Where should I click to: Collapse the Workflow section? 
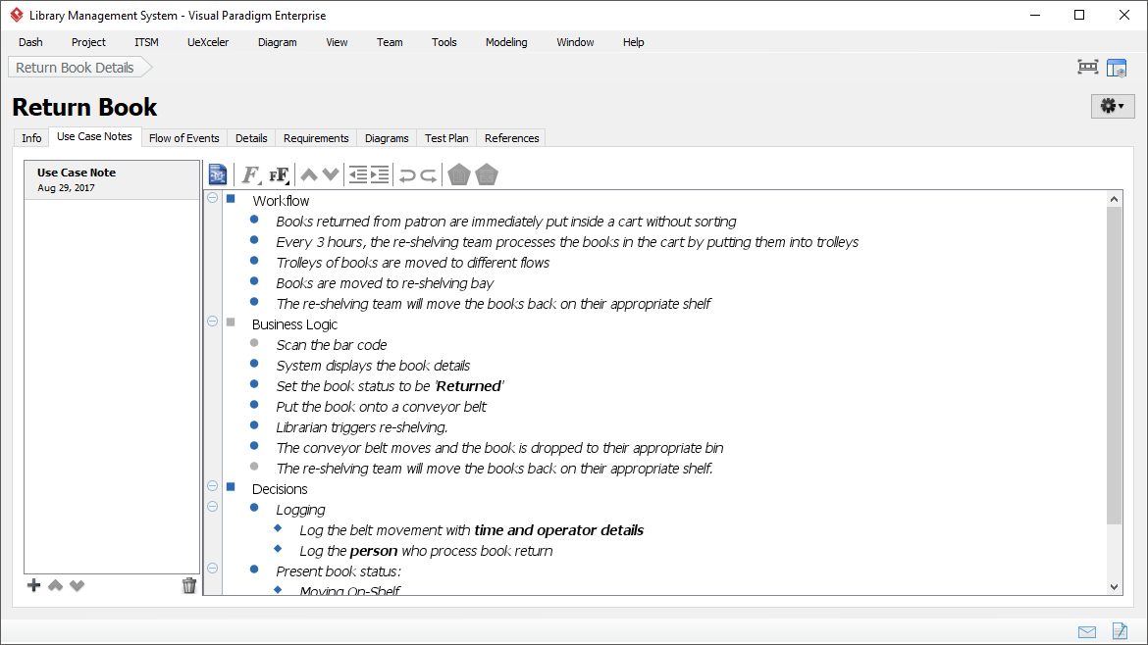click(212, 197)
